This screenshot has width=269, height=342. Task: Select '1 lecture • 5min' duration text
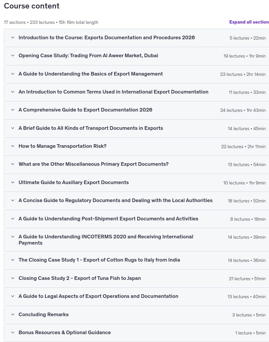coord(250,333)
